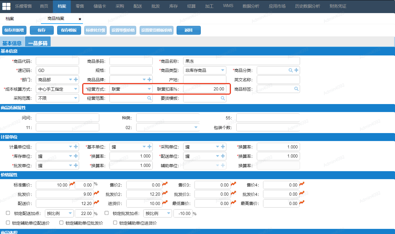Open price trend icon for 标准售价
395x234 pixels.
coord(72,184)
